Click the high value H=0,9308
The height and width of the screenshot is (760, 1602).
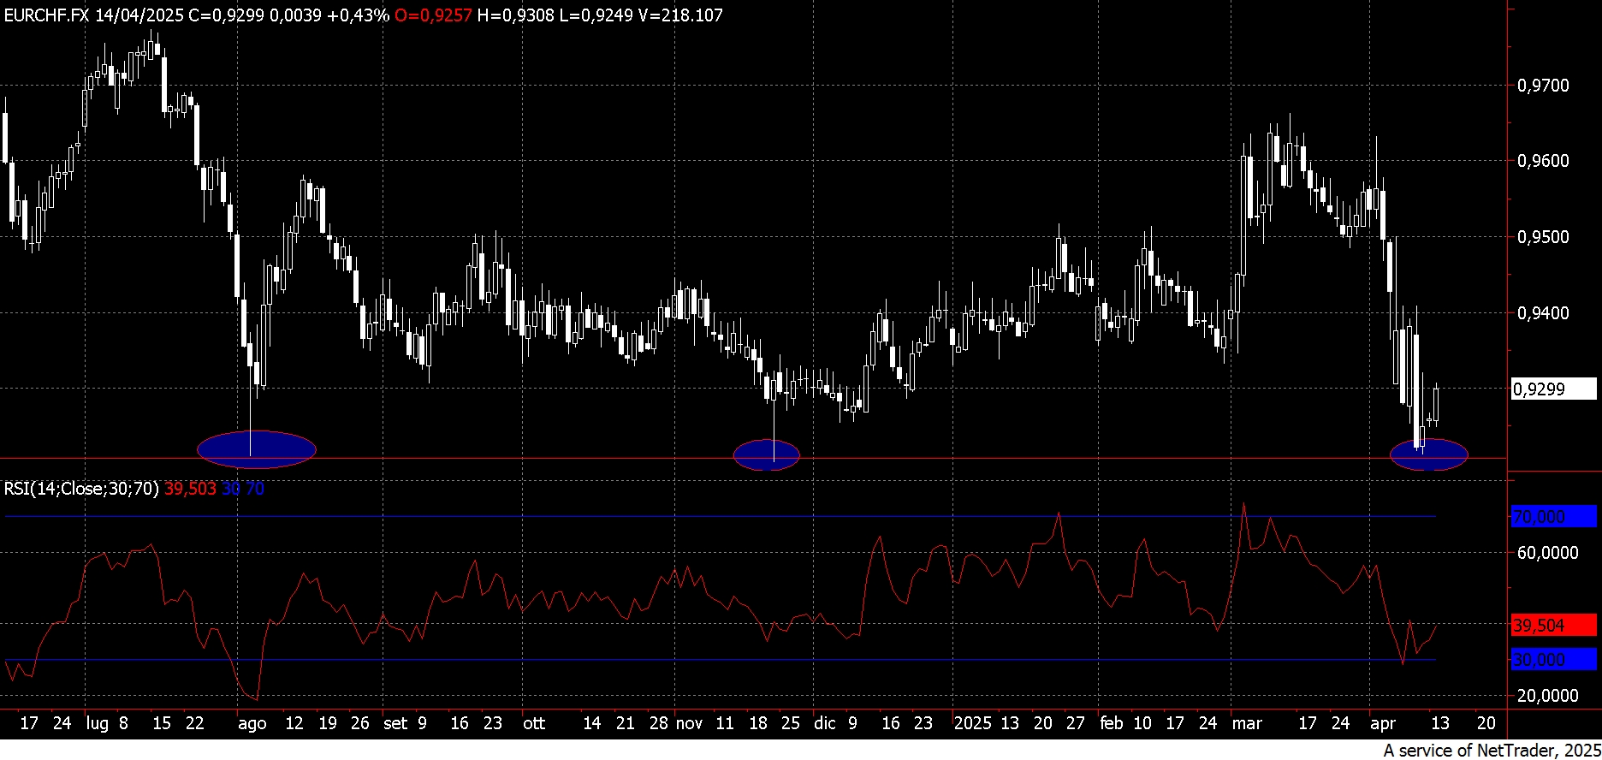[x=515, y=15]
